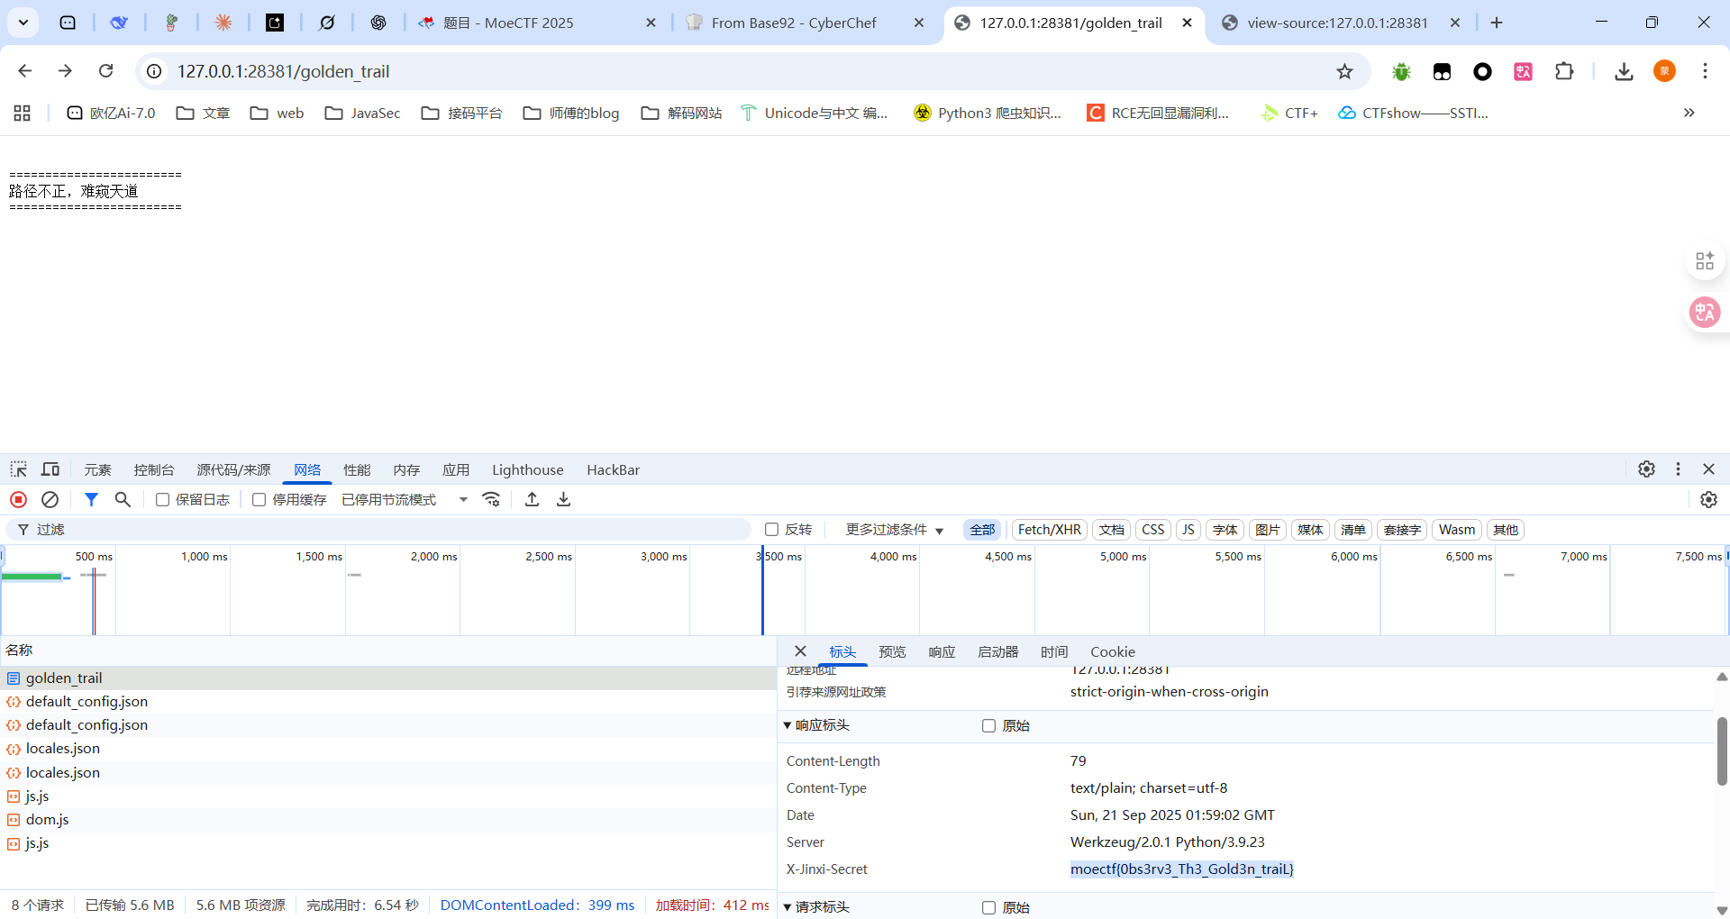Open the network search magnifier
Screen dimensions: 1730x919
[123, 499]
